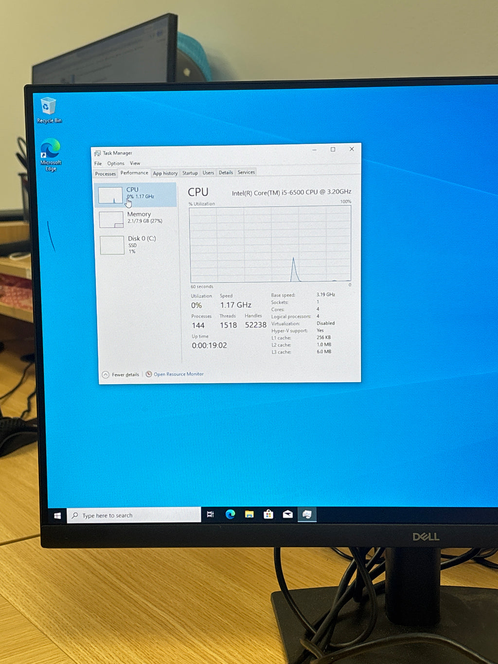Click the 0:00:19:02 up time value
This screenshot has height=664, width=498.
(x=209, y=345)
